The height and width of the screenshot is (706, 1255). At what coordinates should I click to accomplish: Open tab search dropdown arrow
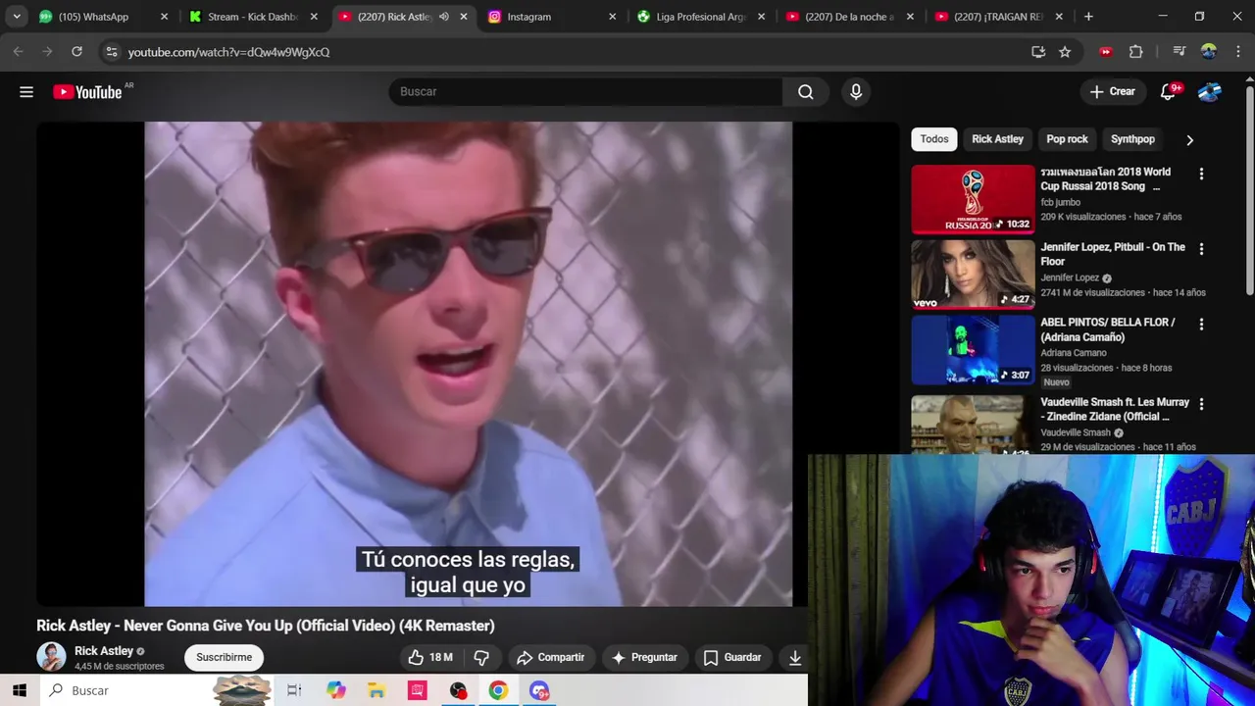(17, 17)
